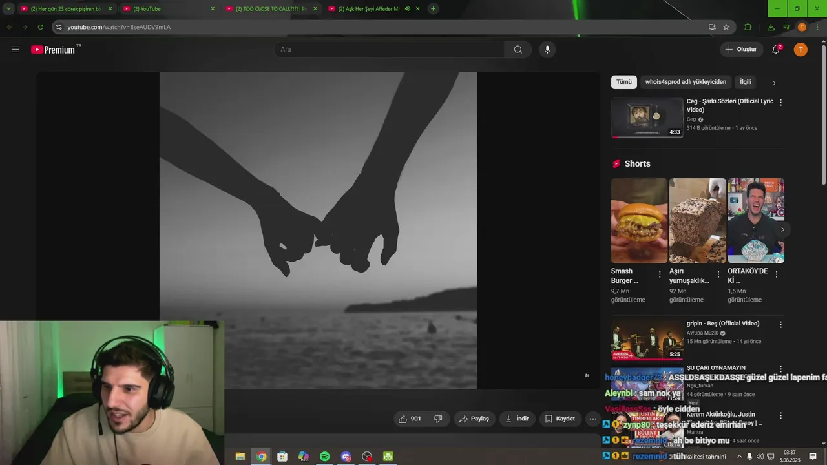Open Ceg - Şarkı Sözleri video title
Screen dimensions: 827x465
coord(730,105)
